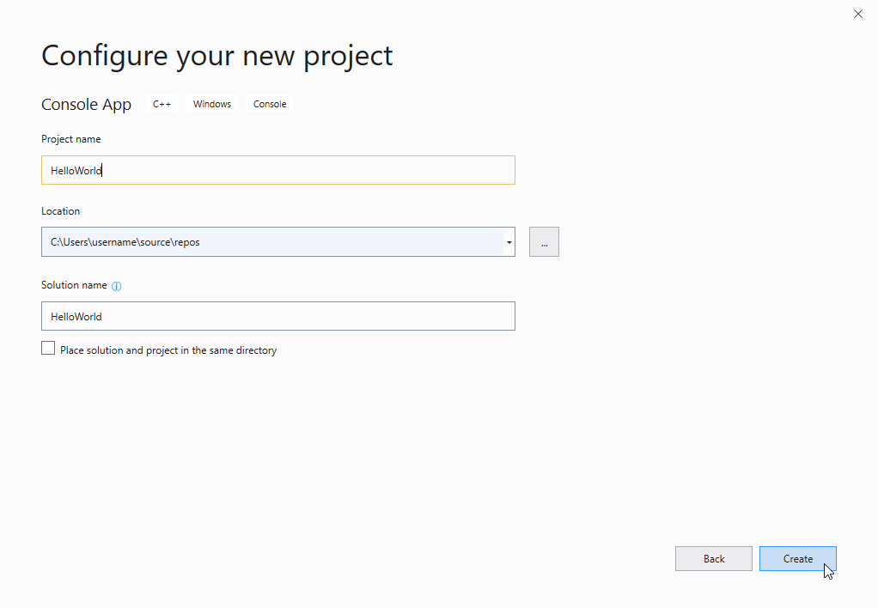Click the Create button
This screenshot has height=608, width=878.
click(x=797, y=558)
